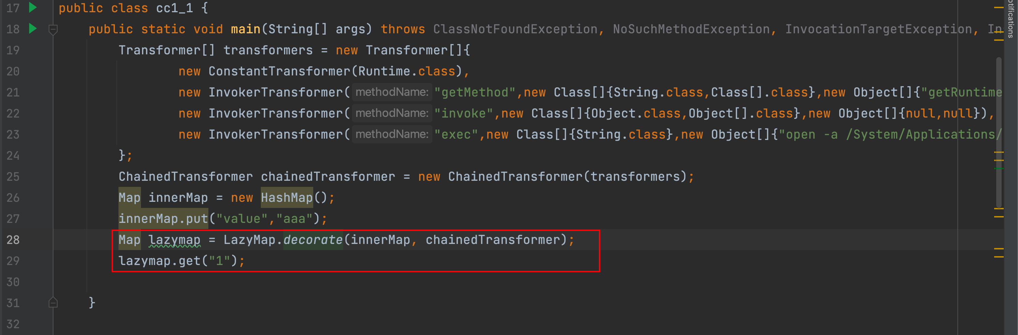Click top warning stripe mark beside line 17

999,7
